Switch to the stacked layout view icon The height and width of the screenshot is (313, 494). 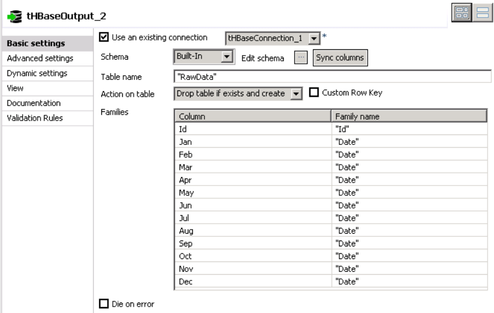(482, 13)
